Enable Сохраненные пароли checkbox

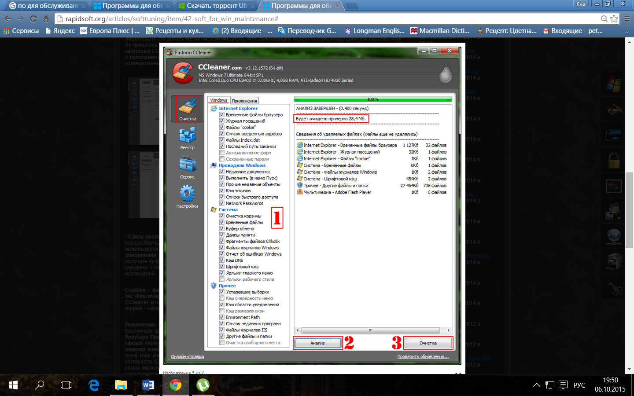(222, 159)
